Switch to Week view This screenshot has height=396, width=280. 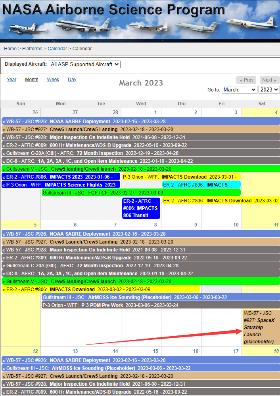[53, 80]
